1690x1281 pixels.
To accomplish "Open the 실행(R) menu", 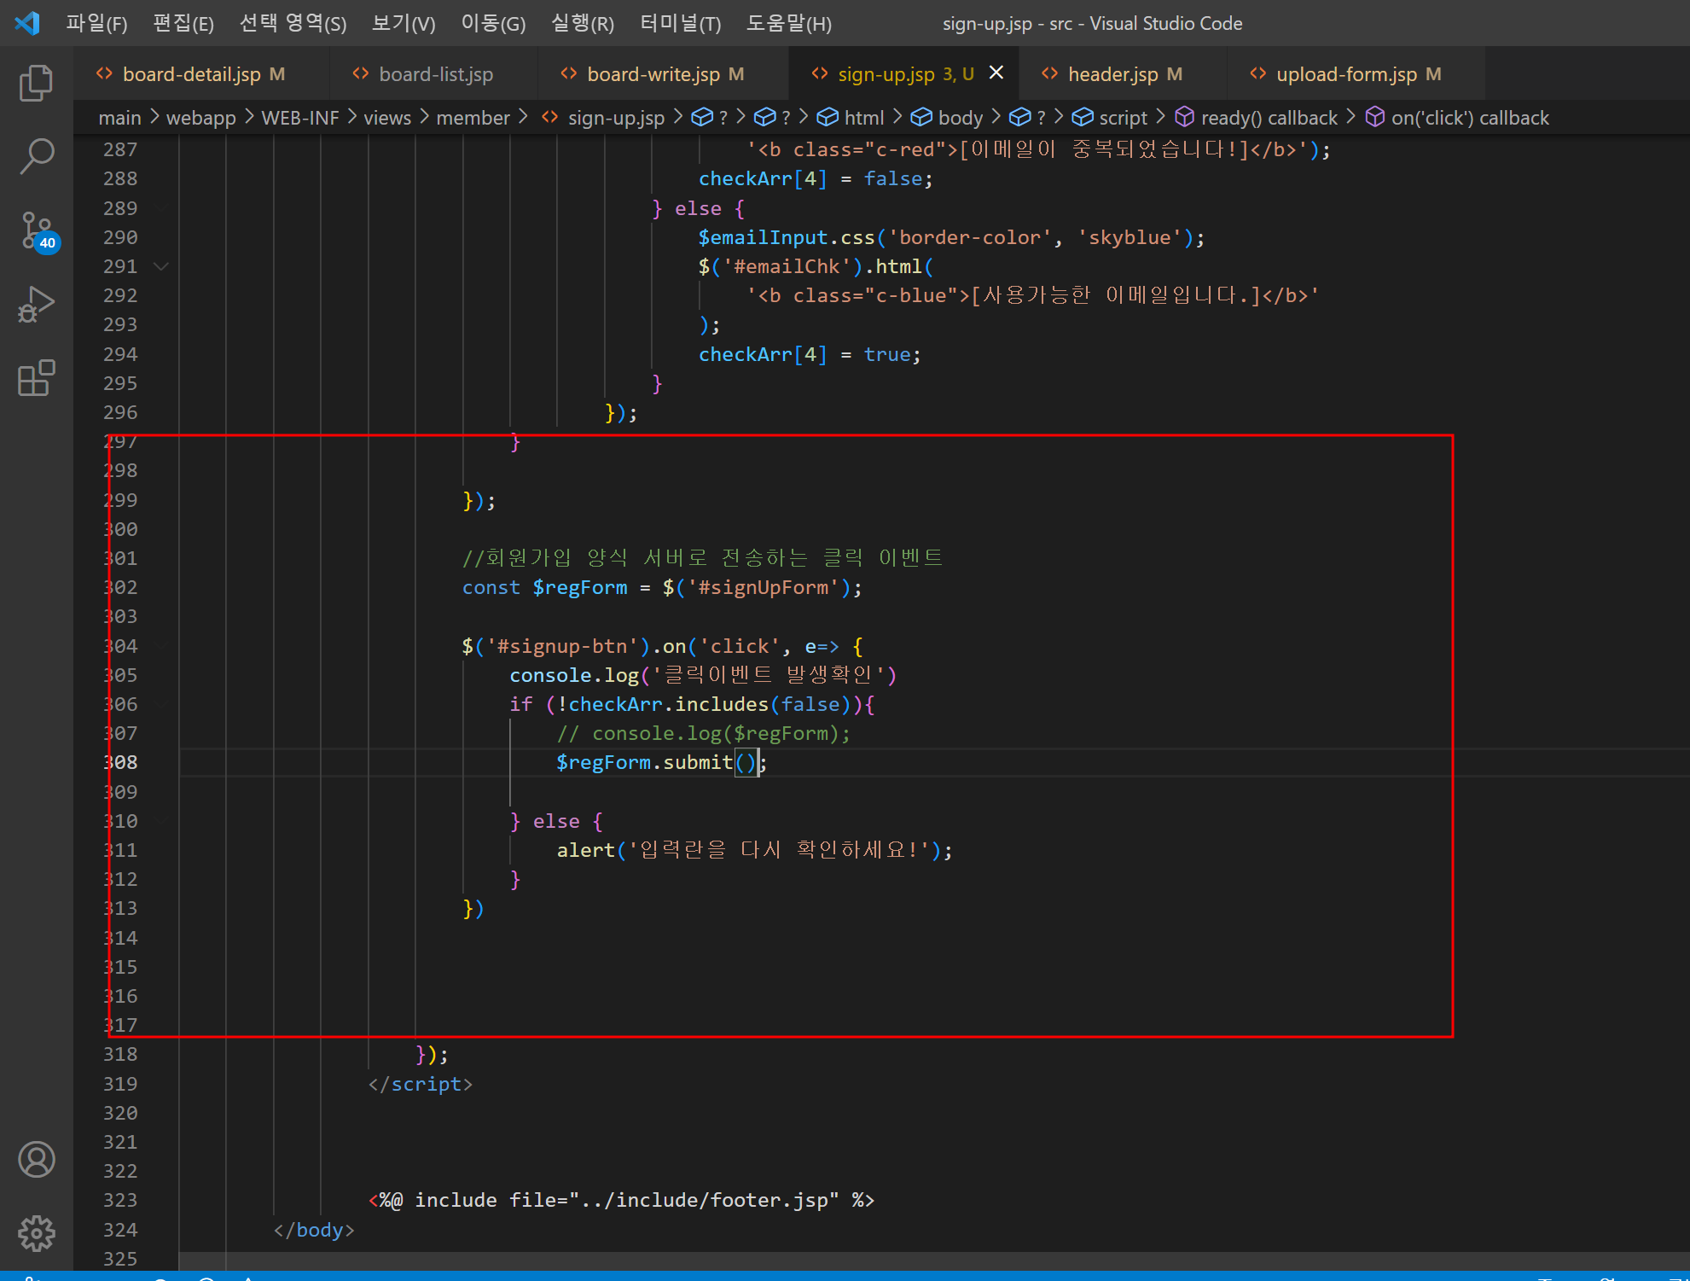I will [x=583, y=23].
